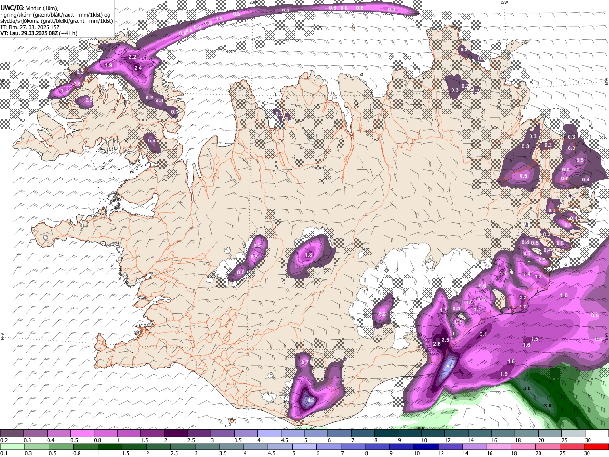Click the '1.5' label on the top legend row
Image resolution: width=609 pixels, height=457 pixels.
pyautogui.click(x=144, y=440)
